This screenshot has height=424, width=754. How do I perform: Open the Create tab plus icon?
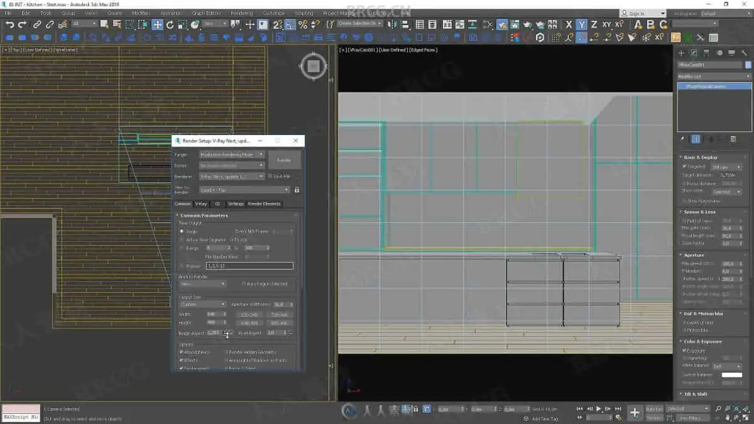point(682,53)
